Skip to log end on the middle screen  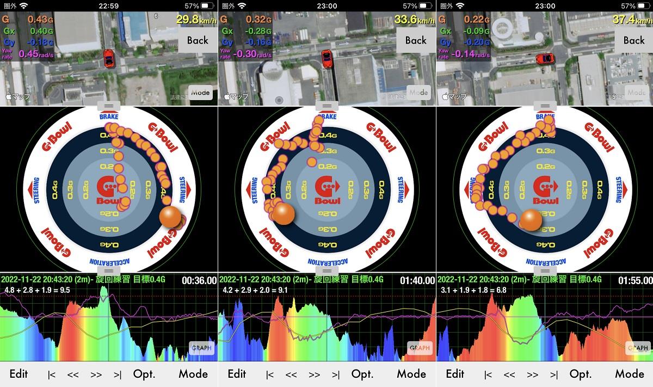[x=336, y=374]
